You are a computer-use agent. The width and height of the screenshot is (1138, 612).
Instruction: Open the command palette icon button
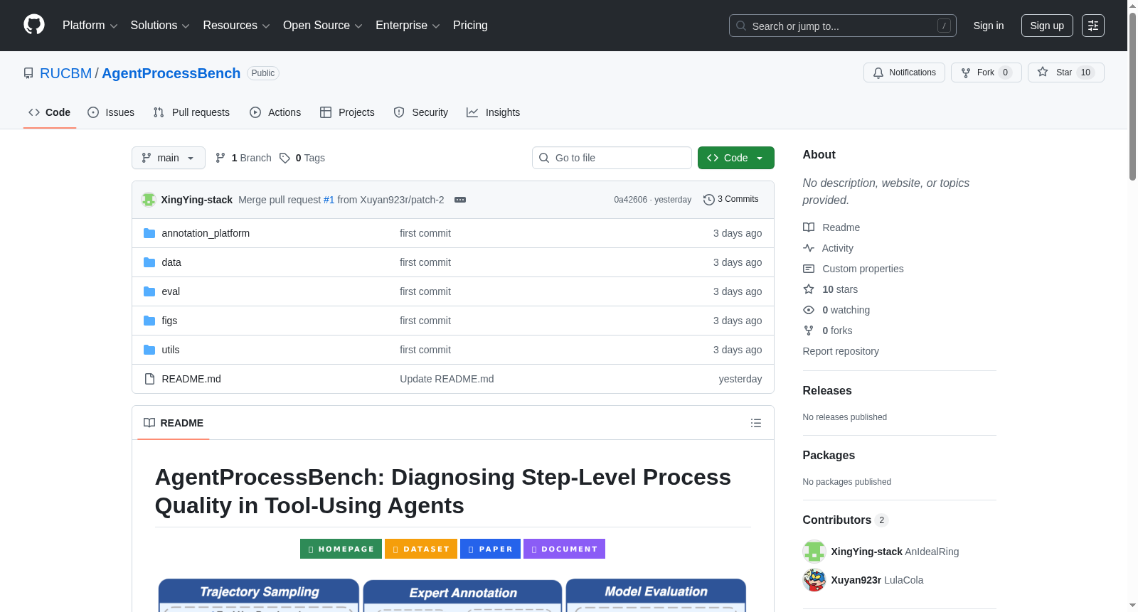pos(1093,26)
